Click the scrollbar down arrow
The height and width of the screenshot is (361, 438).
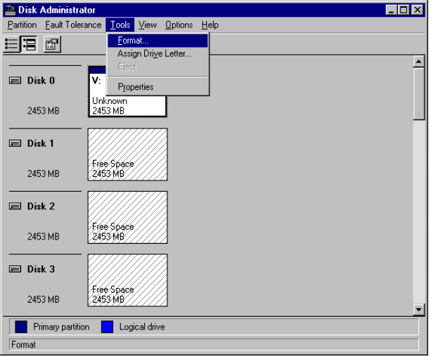(420, 309)
